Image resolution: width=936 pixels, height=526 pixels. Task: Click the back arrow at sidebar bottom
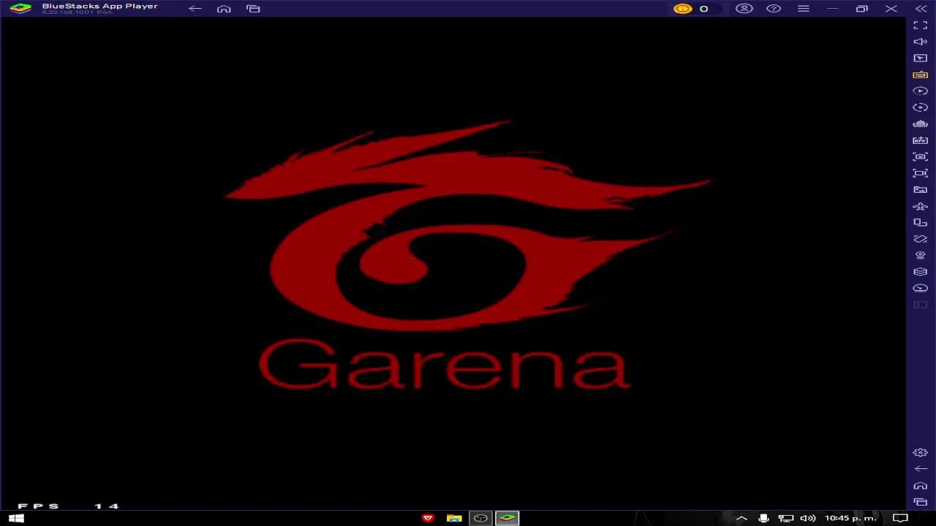click(x=920, y=469)
